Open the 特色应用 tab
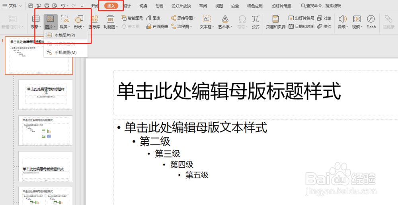This screenshot has height=205, width=398. 255,6
